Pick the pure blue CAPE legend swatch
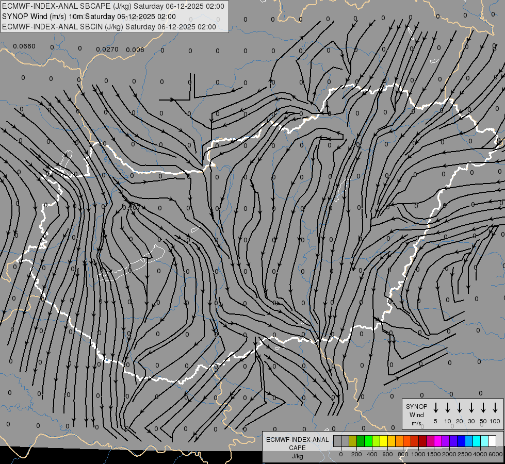This screenshot has width=505, height=464. pyautogui.click(x=462, y=441)
